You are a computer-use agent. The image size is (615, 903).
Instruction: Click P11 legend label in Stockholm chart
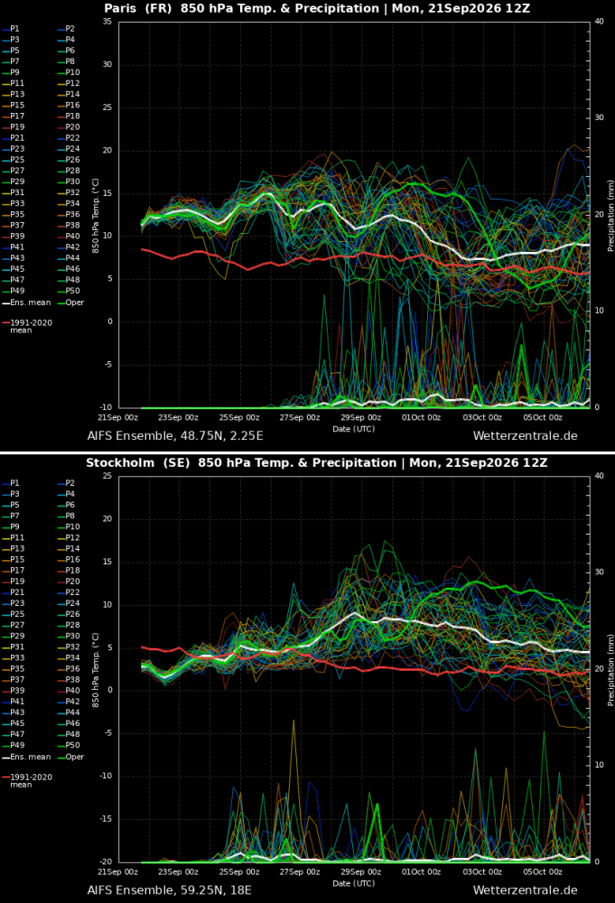tap(14, 538)
